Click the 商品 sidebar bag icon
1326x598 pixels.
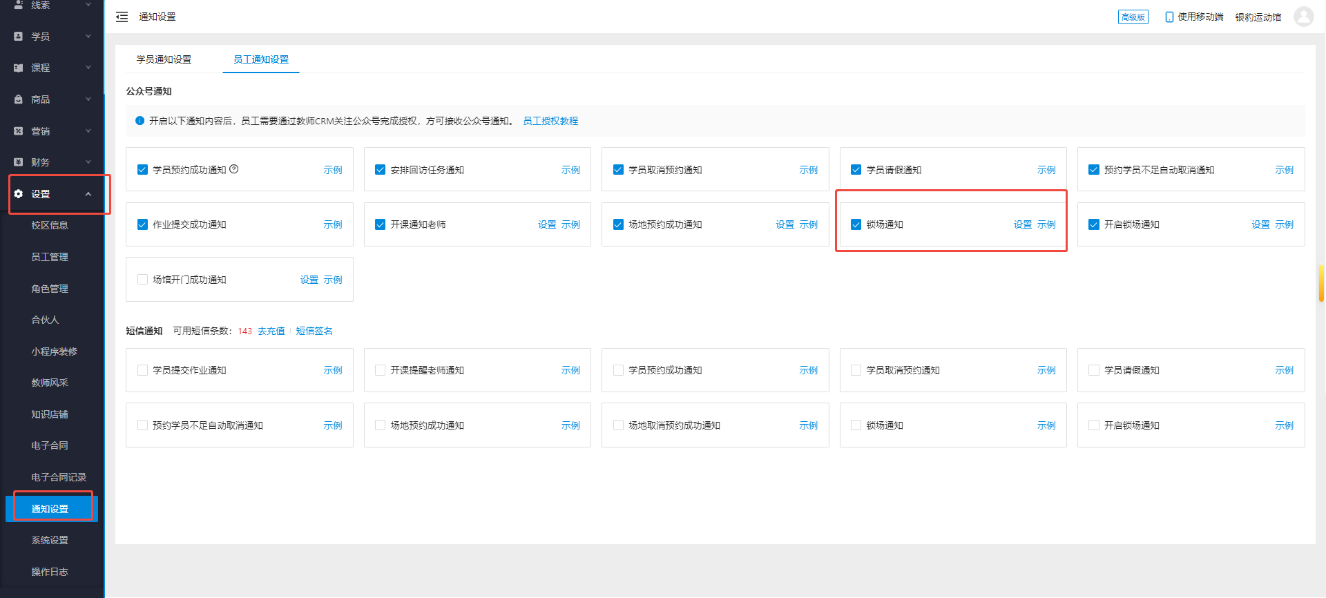coord(19,99)
